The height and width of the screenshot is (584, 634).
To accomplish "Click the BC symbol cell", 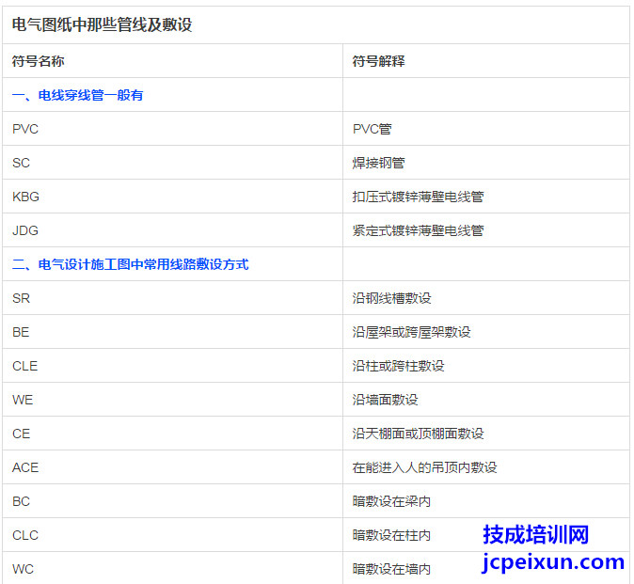I will coord(22,501).
